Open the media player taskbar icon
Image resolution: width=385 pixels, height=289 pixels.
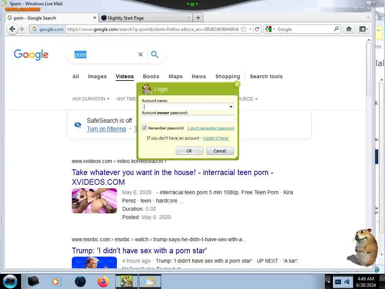(56, 281)
